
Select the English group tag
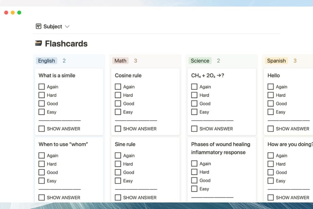tap(47, 61)
